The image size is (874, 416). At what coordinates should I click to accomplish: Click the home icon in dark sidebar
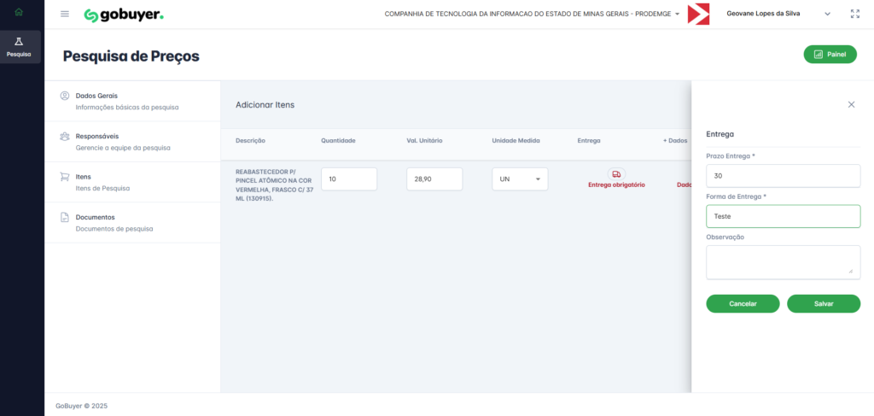pos(19,13)
